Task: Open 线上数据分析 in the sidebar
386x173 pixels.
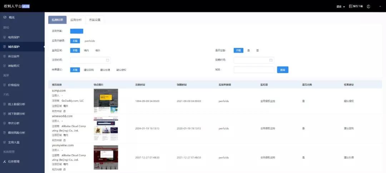Action: [x=16, y=104]
